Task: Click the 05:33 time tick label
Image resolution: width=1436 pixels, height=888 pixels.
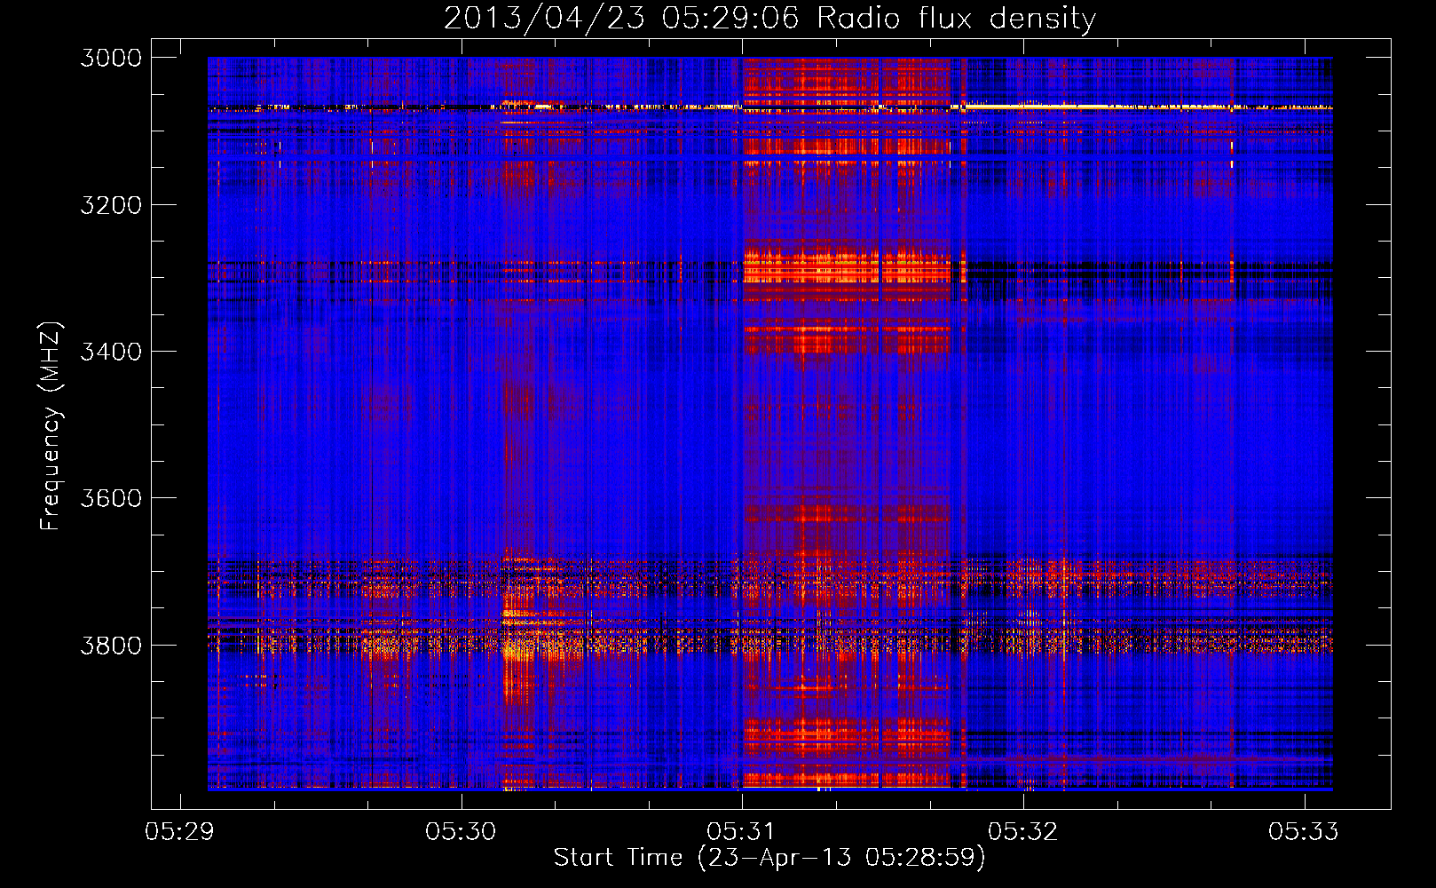Action: (x=1304, y=832)
